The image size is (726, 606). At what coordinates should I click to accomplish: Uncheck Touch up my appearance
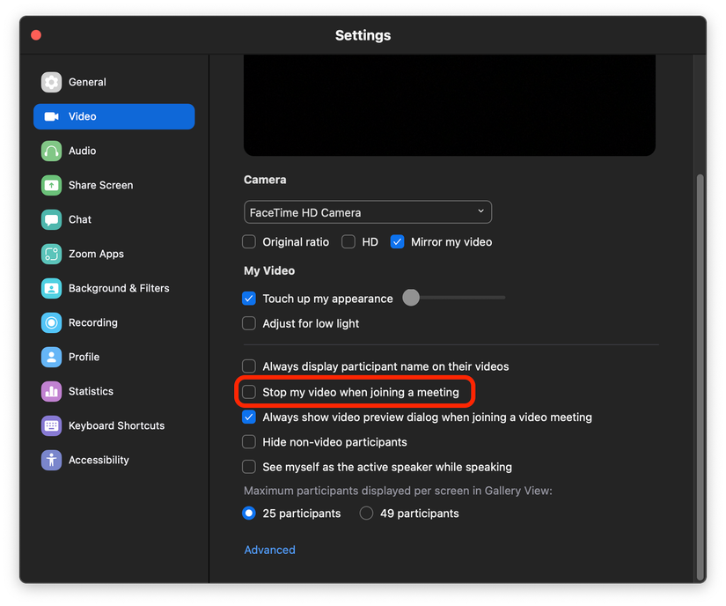(249, 299)
